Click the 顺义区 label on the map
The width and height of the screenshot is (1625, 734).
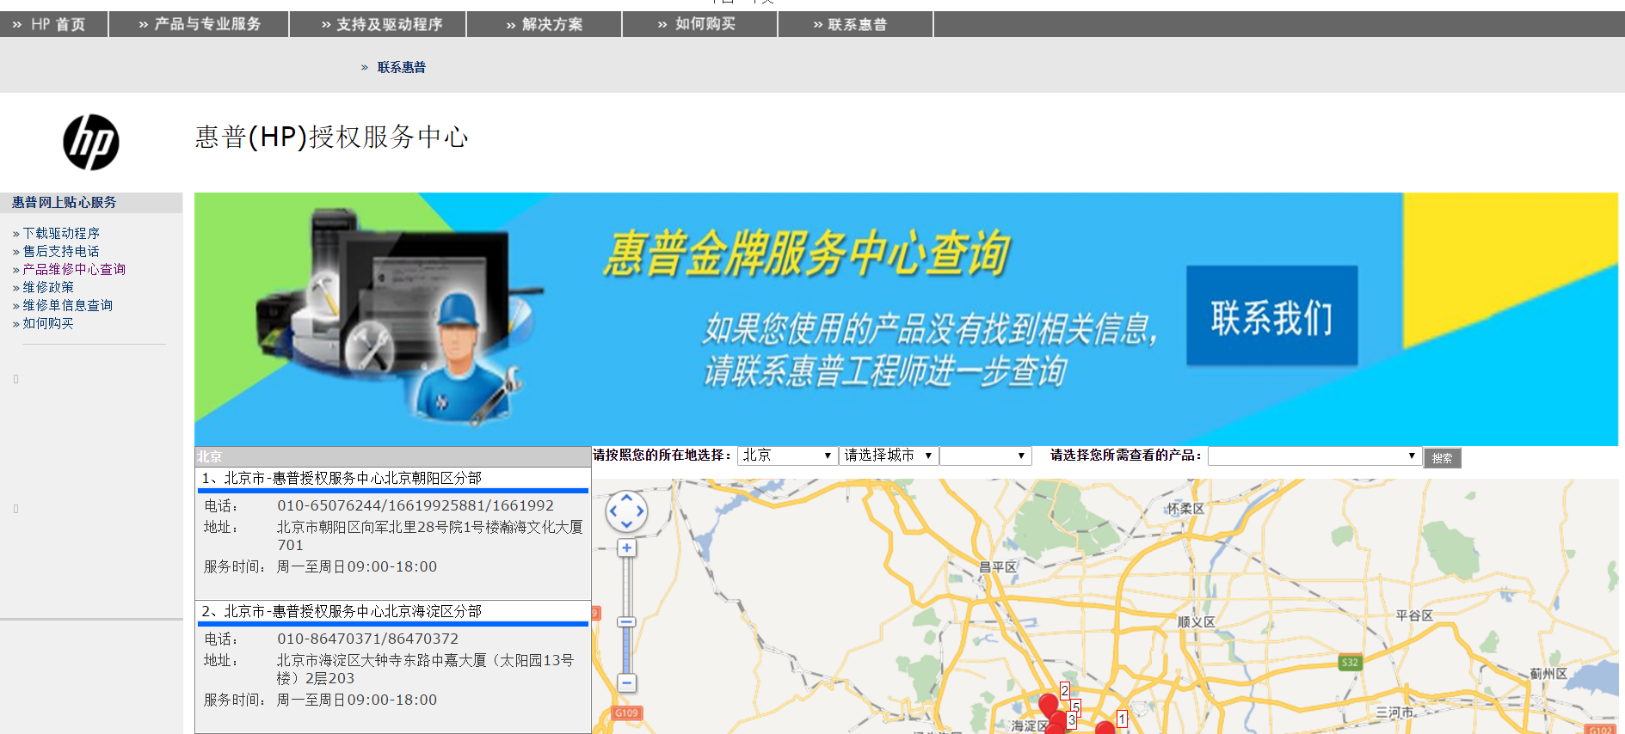1197,621
